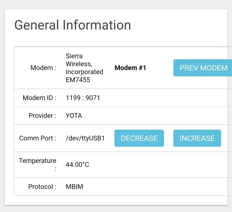Click the Modem ID value 1199 : 9071

[83, 98]
